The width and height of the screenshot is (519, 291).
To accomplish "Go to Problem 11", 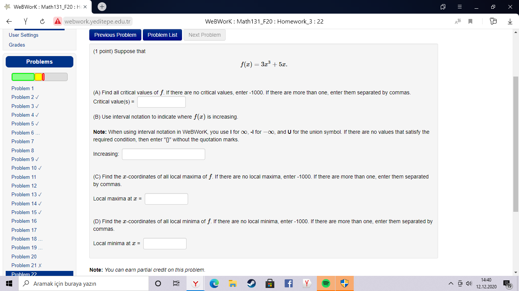I will click(24, 177).
